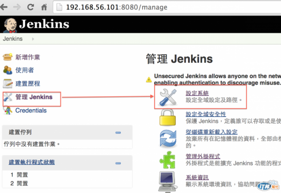The width and height of the screenshot is (281, 193).
Task: Click the browser back arrow
Action: [4, 7]
